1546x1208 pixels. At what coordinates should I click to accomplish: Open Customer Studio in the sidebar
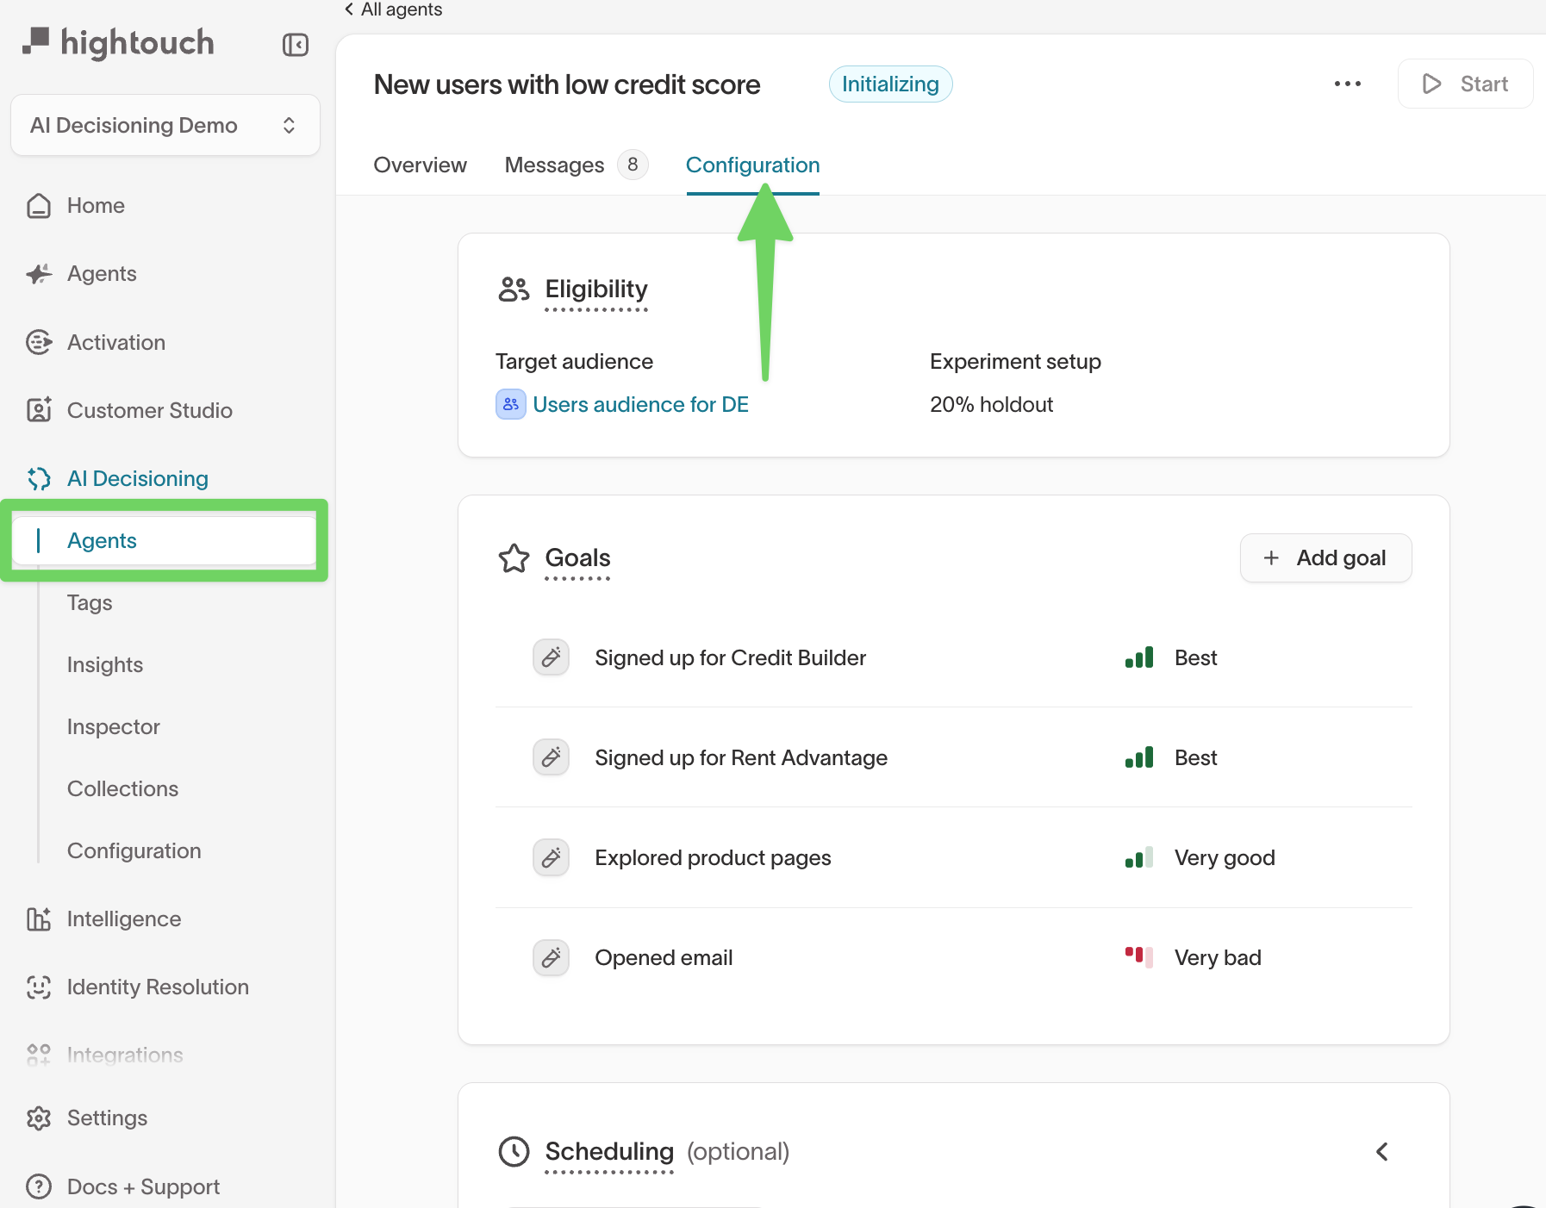[x=149, y=411]
